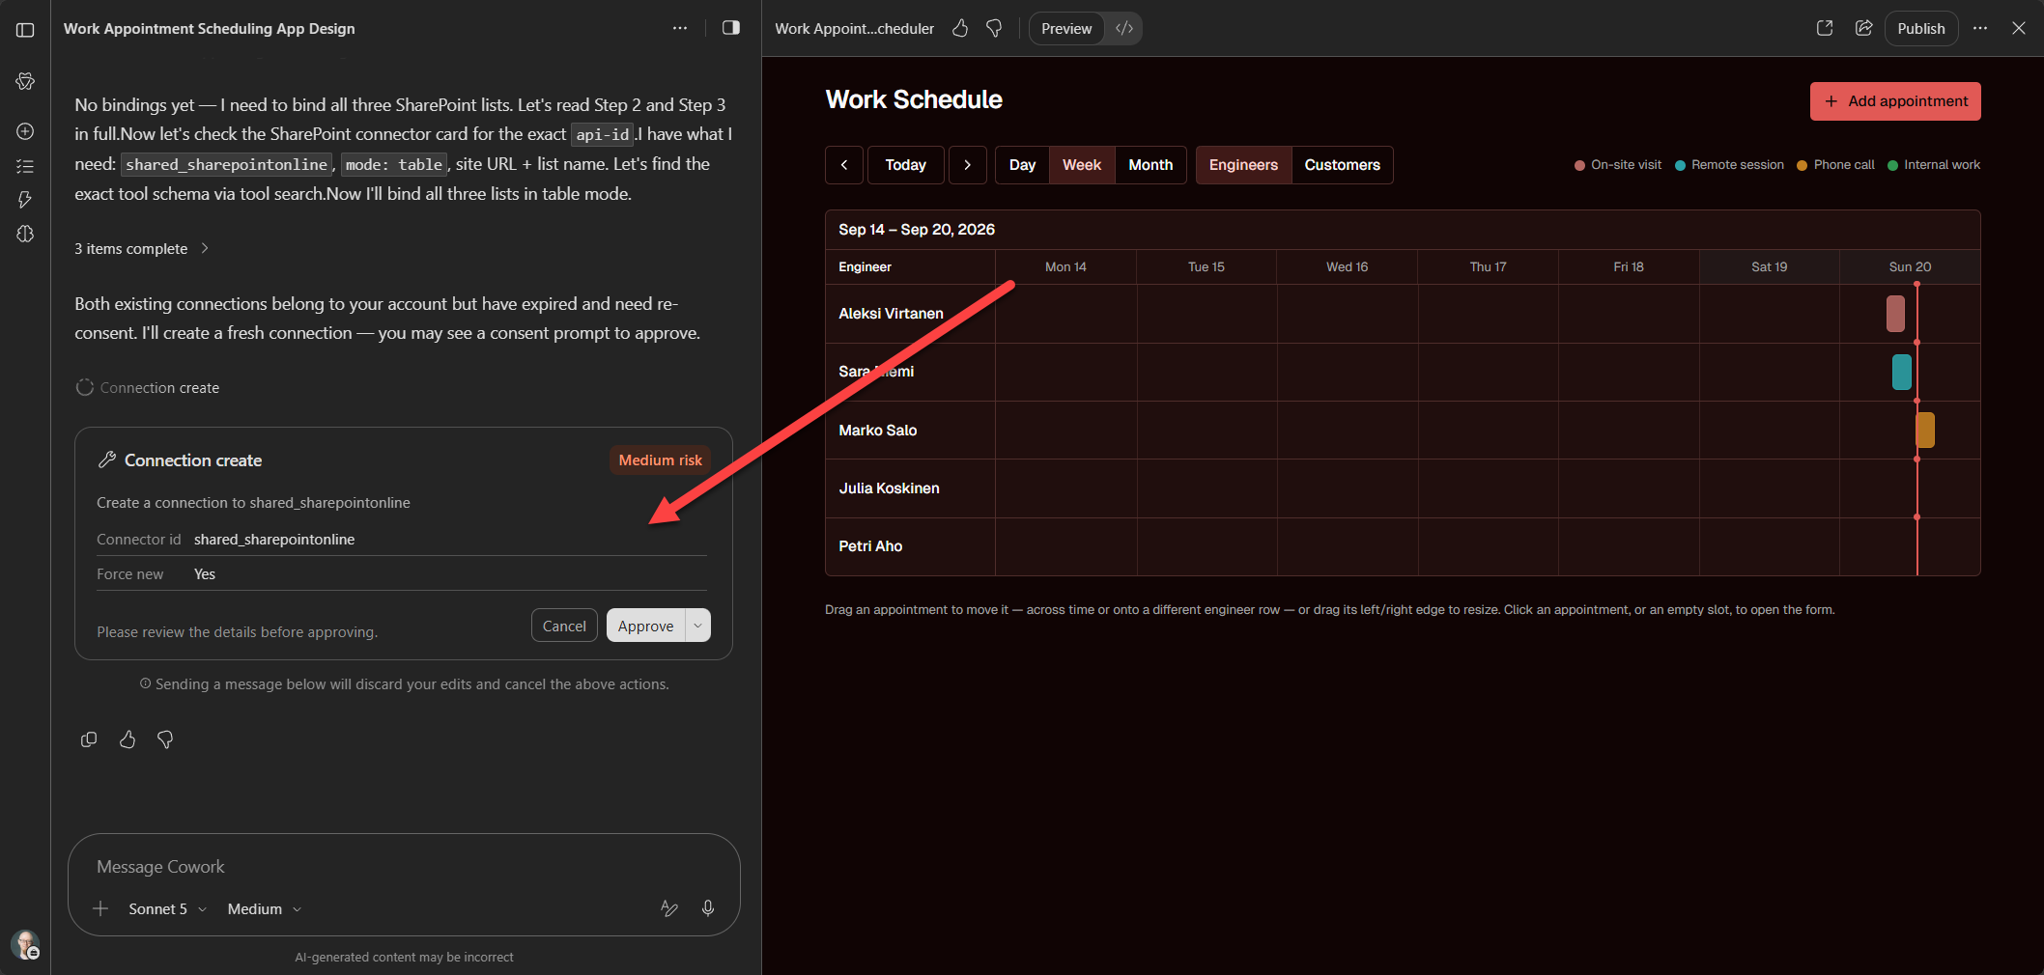The width and height of the screenshot is (2044, 975).
Task: Copy the assistant response with copy icon
Action: point(89,739)
